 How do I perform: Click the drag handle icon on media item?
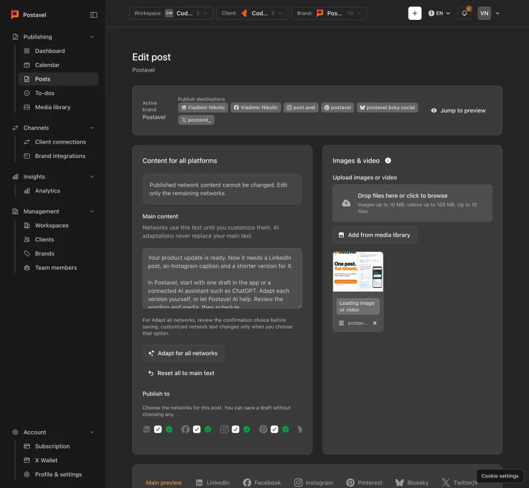341,323
